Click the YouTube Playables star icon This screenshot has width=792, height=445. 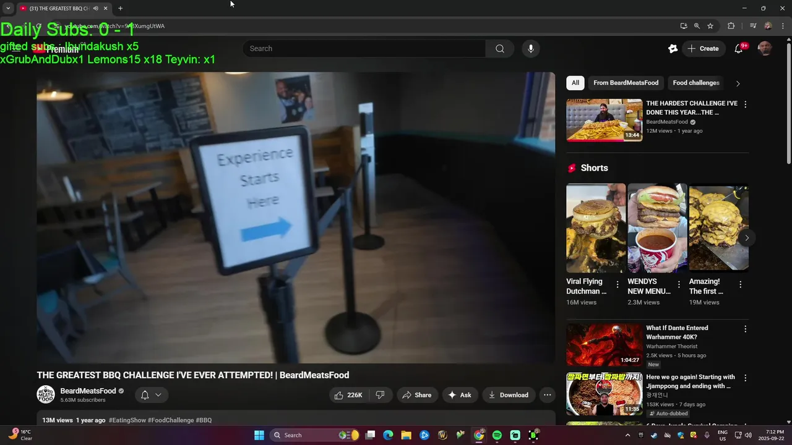[673, 49]
